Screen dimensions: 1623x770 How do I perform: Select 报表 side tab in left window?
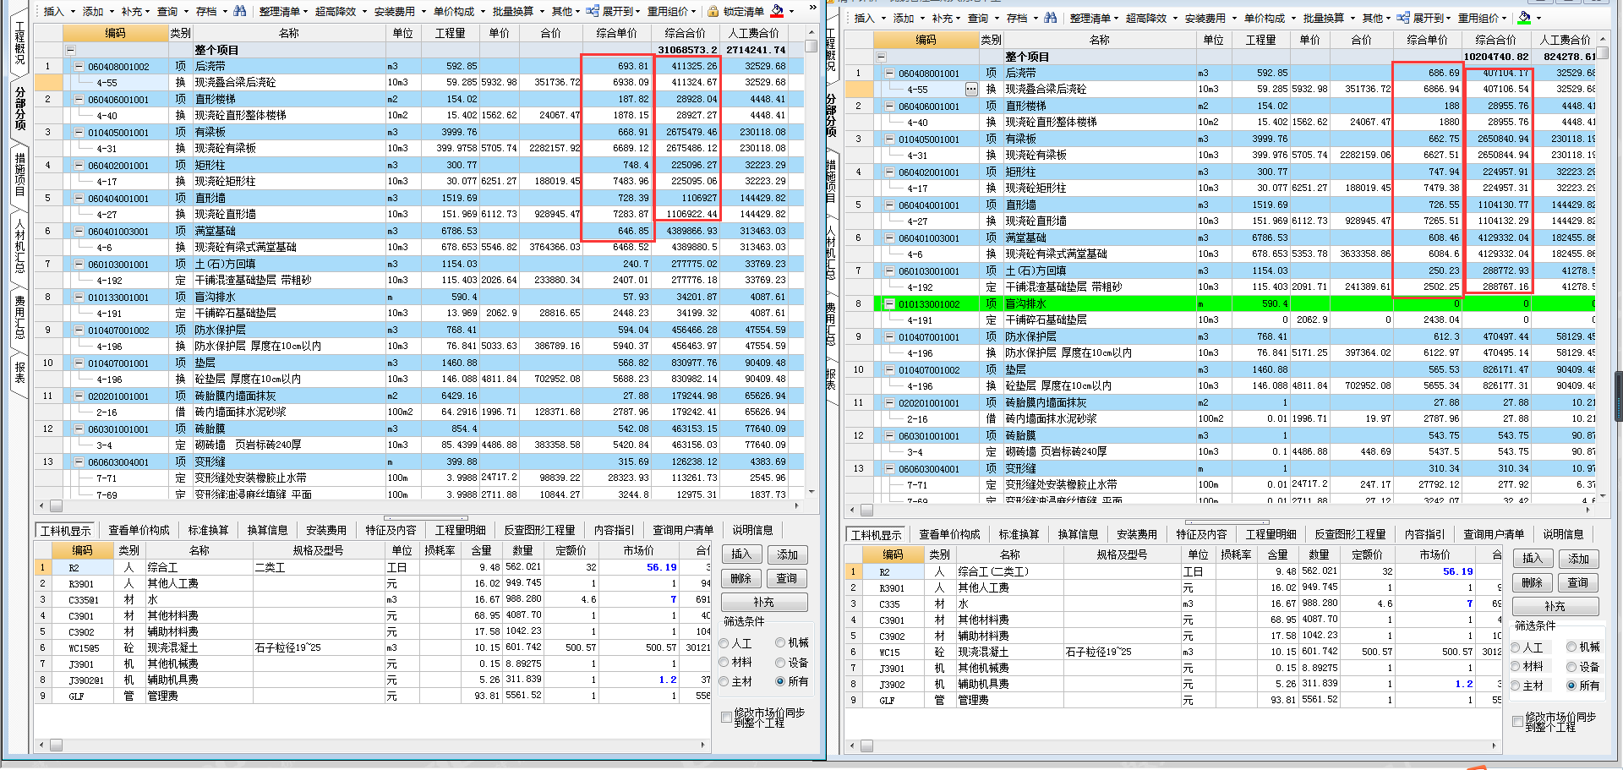click(x=19, y=371)
